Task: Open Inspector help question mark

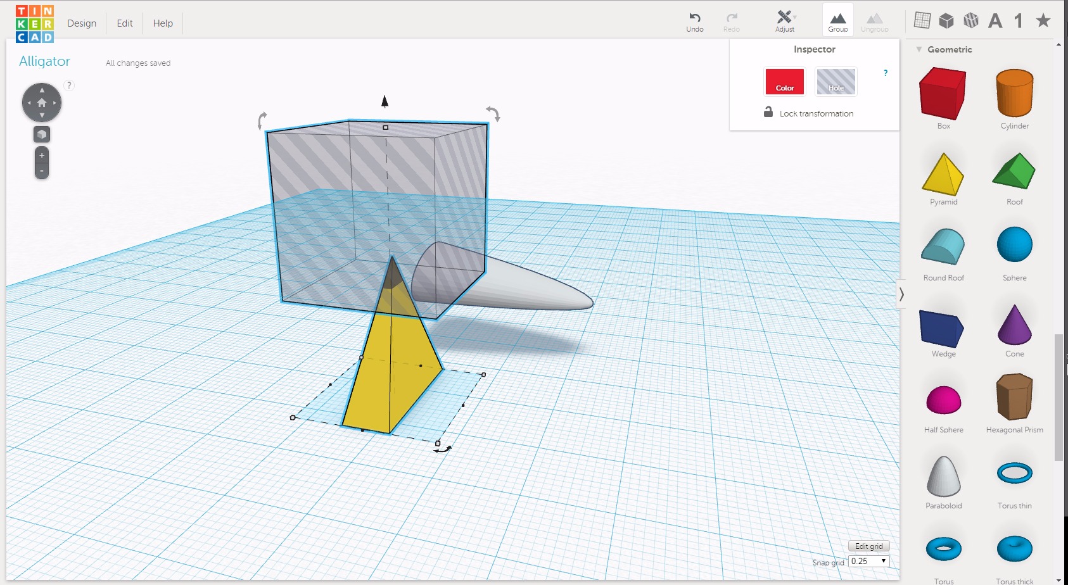Action: (x=886, y=73)
